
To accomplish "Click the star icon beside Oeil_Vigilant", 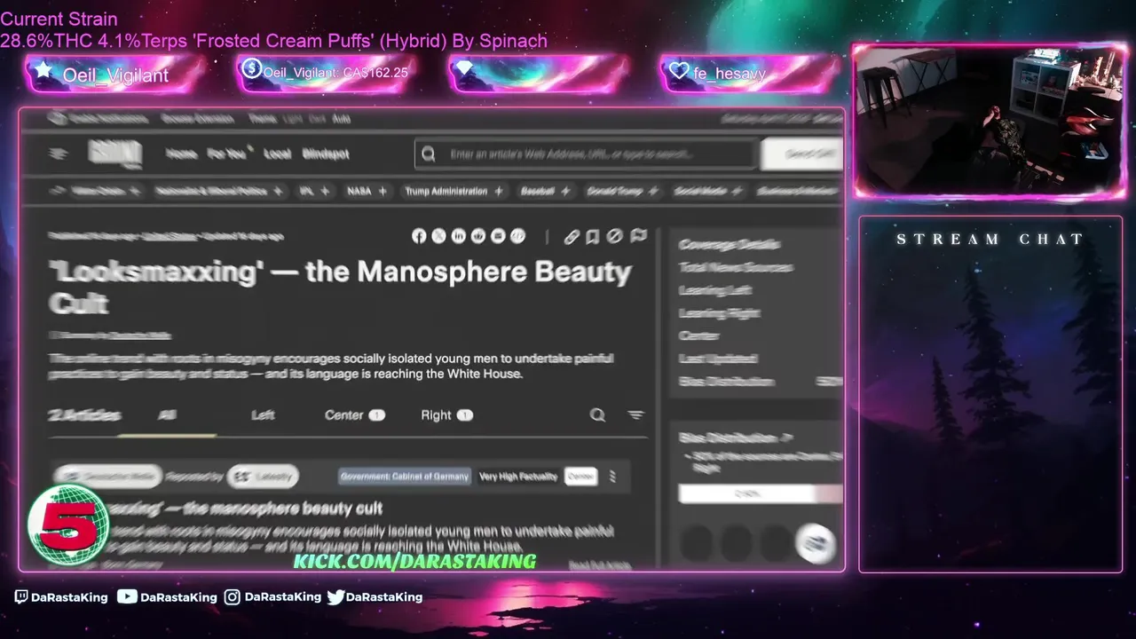I will click(x=43, y=69).
